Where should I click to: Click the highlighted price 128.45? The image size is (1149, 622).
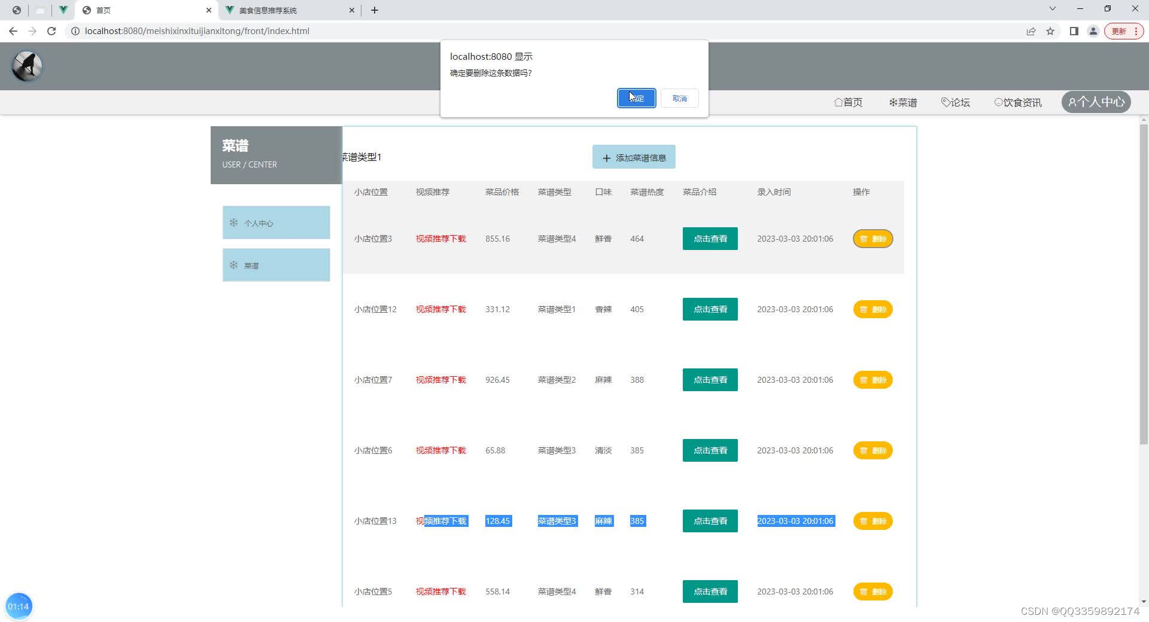(498, 521)
